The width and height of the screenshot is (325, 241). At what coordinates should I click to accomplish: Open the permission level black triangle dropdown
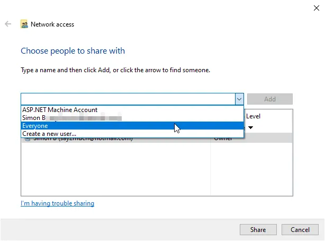point(250,127)
